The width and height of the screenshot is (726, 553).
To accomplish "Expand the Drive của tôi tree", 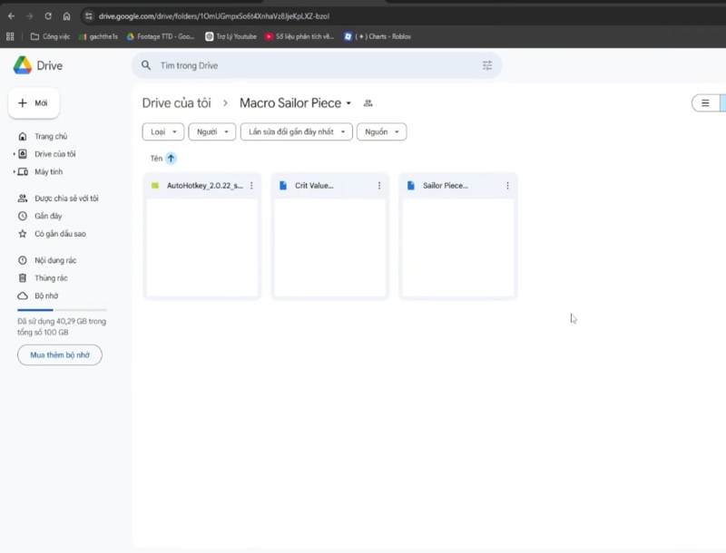I will click(15, 154).
